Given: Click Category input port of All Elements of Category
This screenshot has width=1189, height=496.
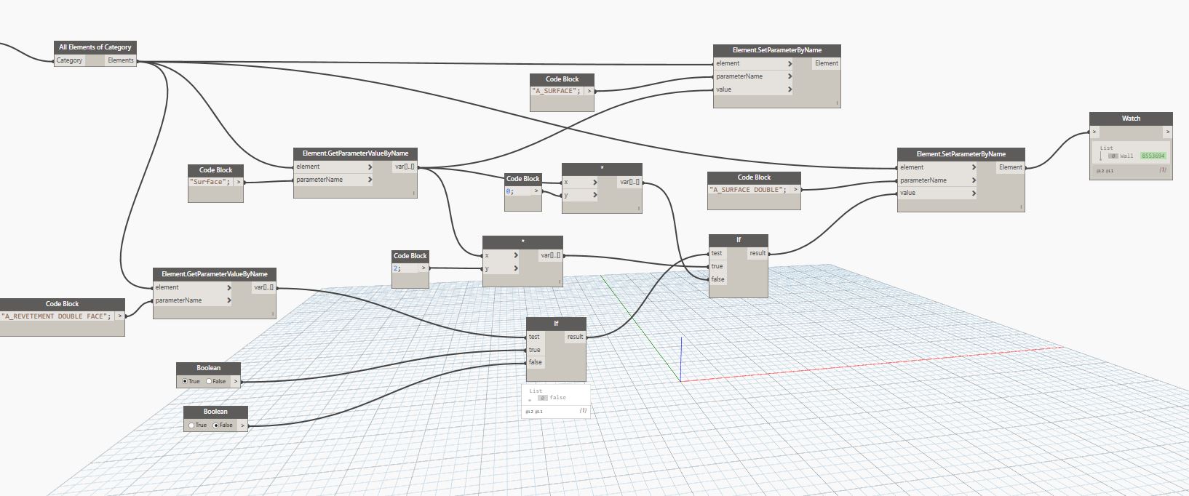Looking at the screenshot, I should click(70, 60).
